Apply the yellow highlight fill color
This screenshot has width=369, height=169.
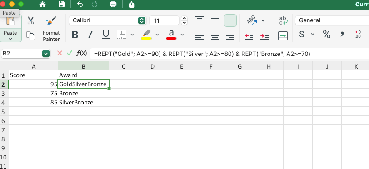pyautogui.click(x=146, y=35)
